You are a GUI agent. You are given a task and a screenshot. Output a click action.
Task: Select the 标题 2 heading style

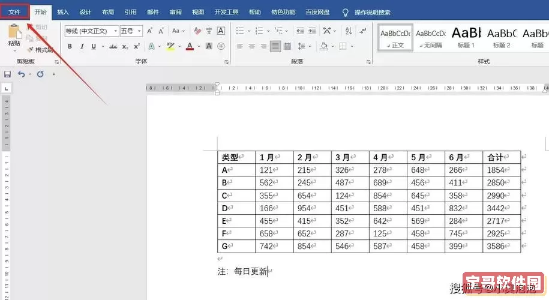[x=502, y=38]
